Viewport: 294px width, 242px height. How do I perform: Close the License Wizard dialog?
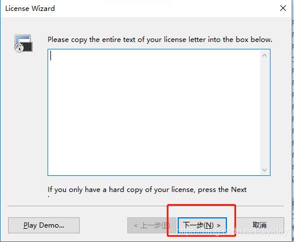283,8
